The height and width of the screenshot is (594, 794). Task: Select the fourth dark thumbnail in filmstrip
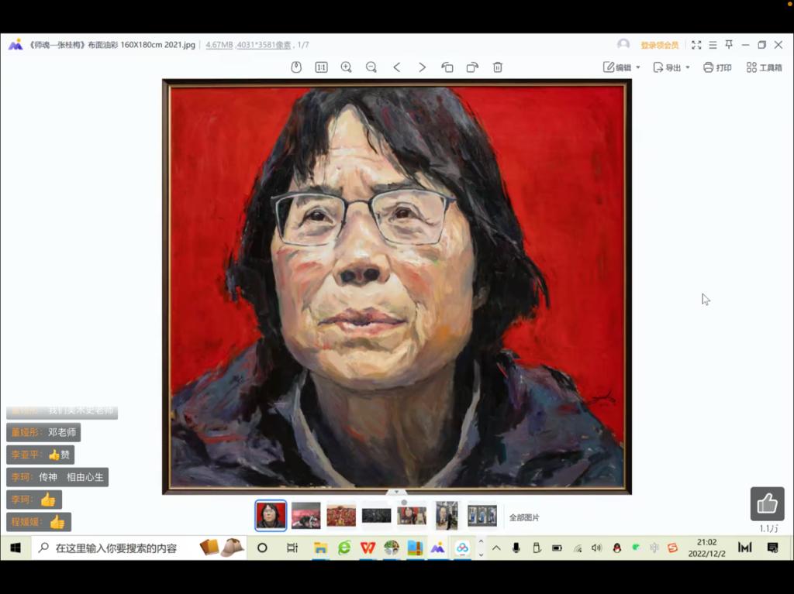[x=376, y=516]
